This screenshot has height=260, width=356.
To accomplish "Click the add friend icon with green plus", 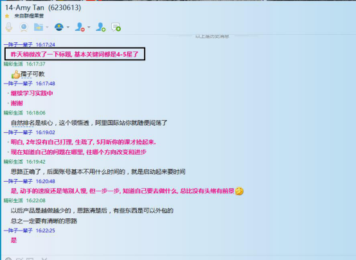I will tap(101, 27).
